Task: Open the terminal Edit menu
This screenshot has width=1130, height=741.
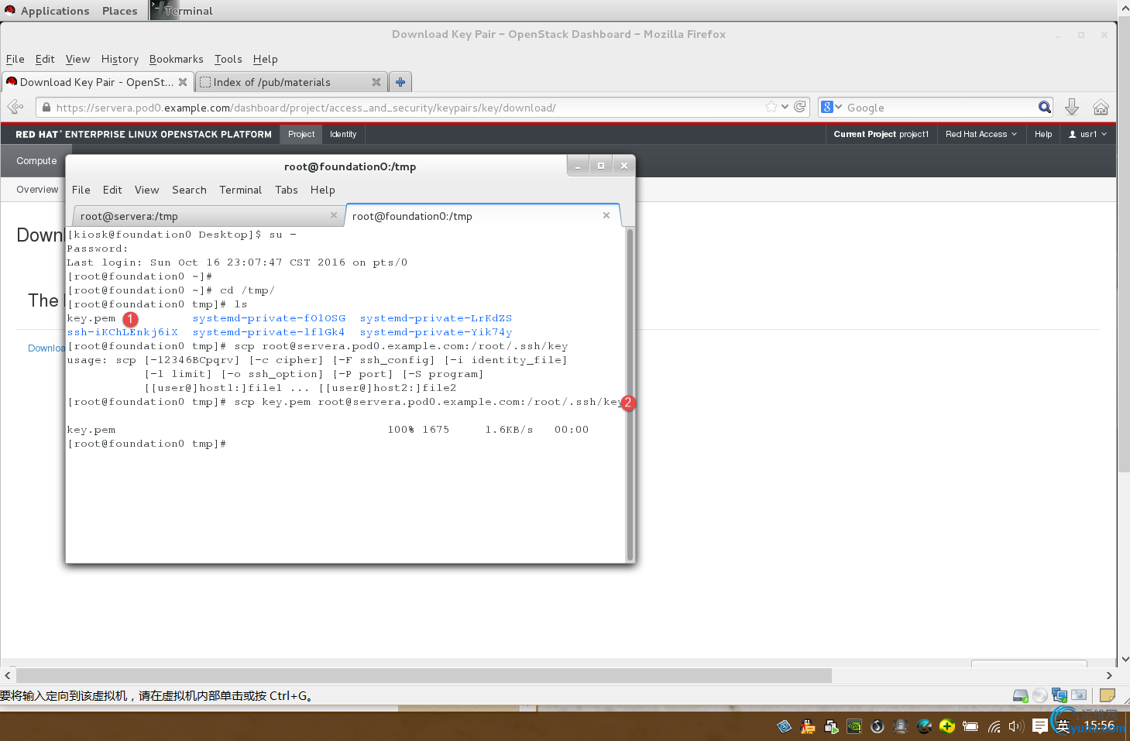Action: (112, 190)
